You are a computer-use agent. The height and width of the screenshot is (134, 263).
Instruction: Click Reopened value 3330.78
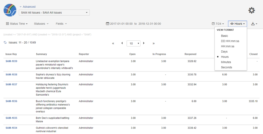coord(192,75)
